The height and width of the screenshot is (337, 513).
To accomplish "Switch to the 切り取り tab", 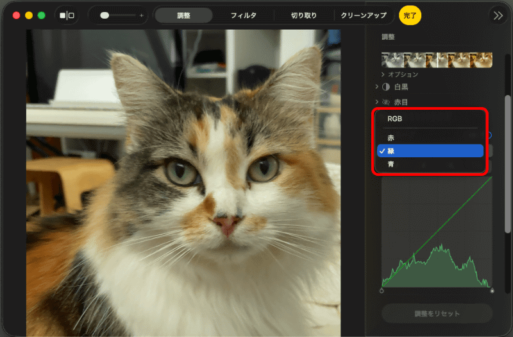I will click(303, 15).
